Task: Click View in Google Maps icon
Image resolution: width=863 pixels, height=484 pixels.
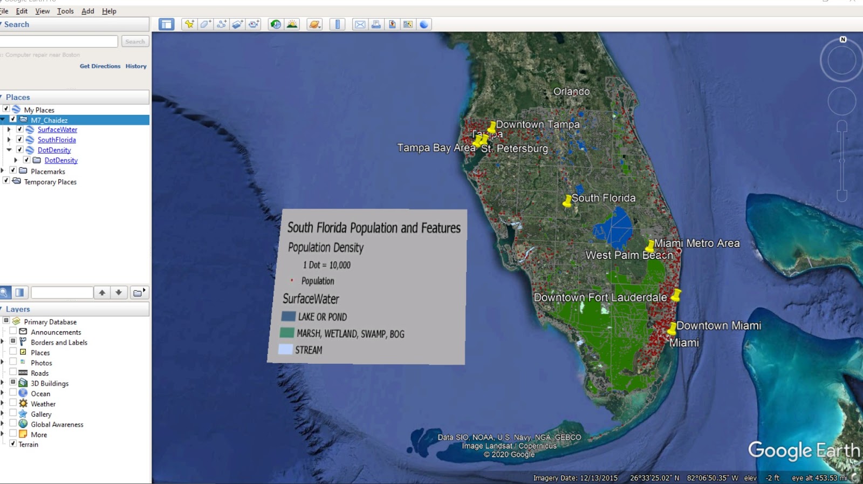Action: tap(408, 24)
